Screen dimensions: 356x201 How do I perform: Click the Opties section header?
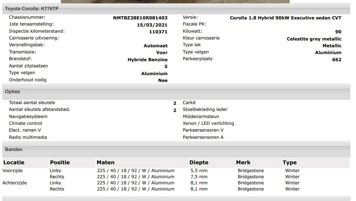pyautogui.click(x=13, y=92)
